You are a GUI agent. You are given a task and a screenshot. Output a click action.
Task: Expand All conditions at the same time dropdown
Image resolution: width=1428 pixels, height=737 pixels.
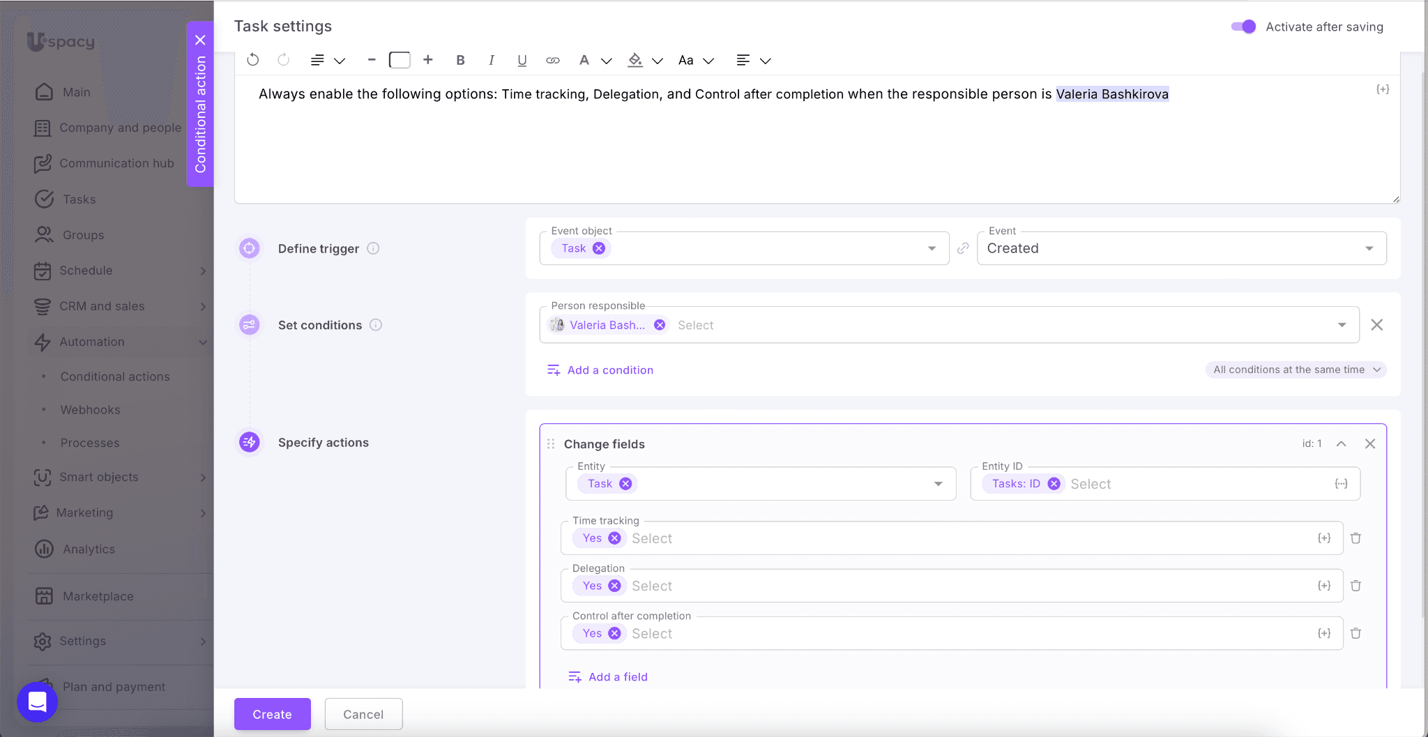coord(1296,370)
